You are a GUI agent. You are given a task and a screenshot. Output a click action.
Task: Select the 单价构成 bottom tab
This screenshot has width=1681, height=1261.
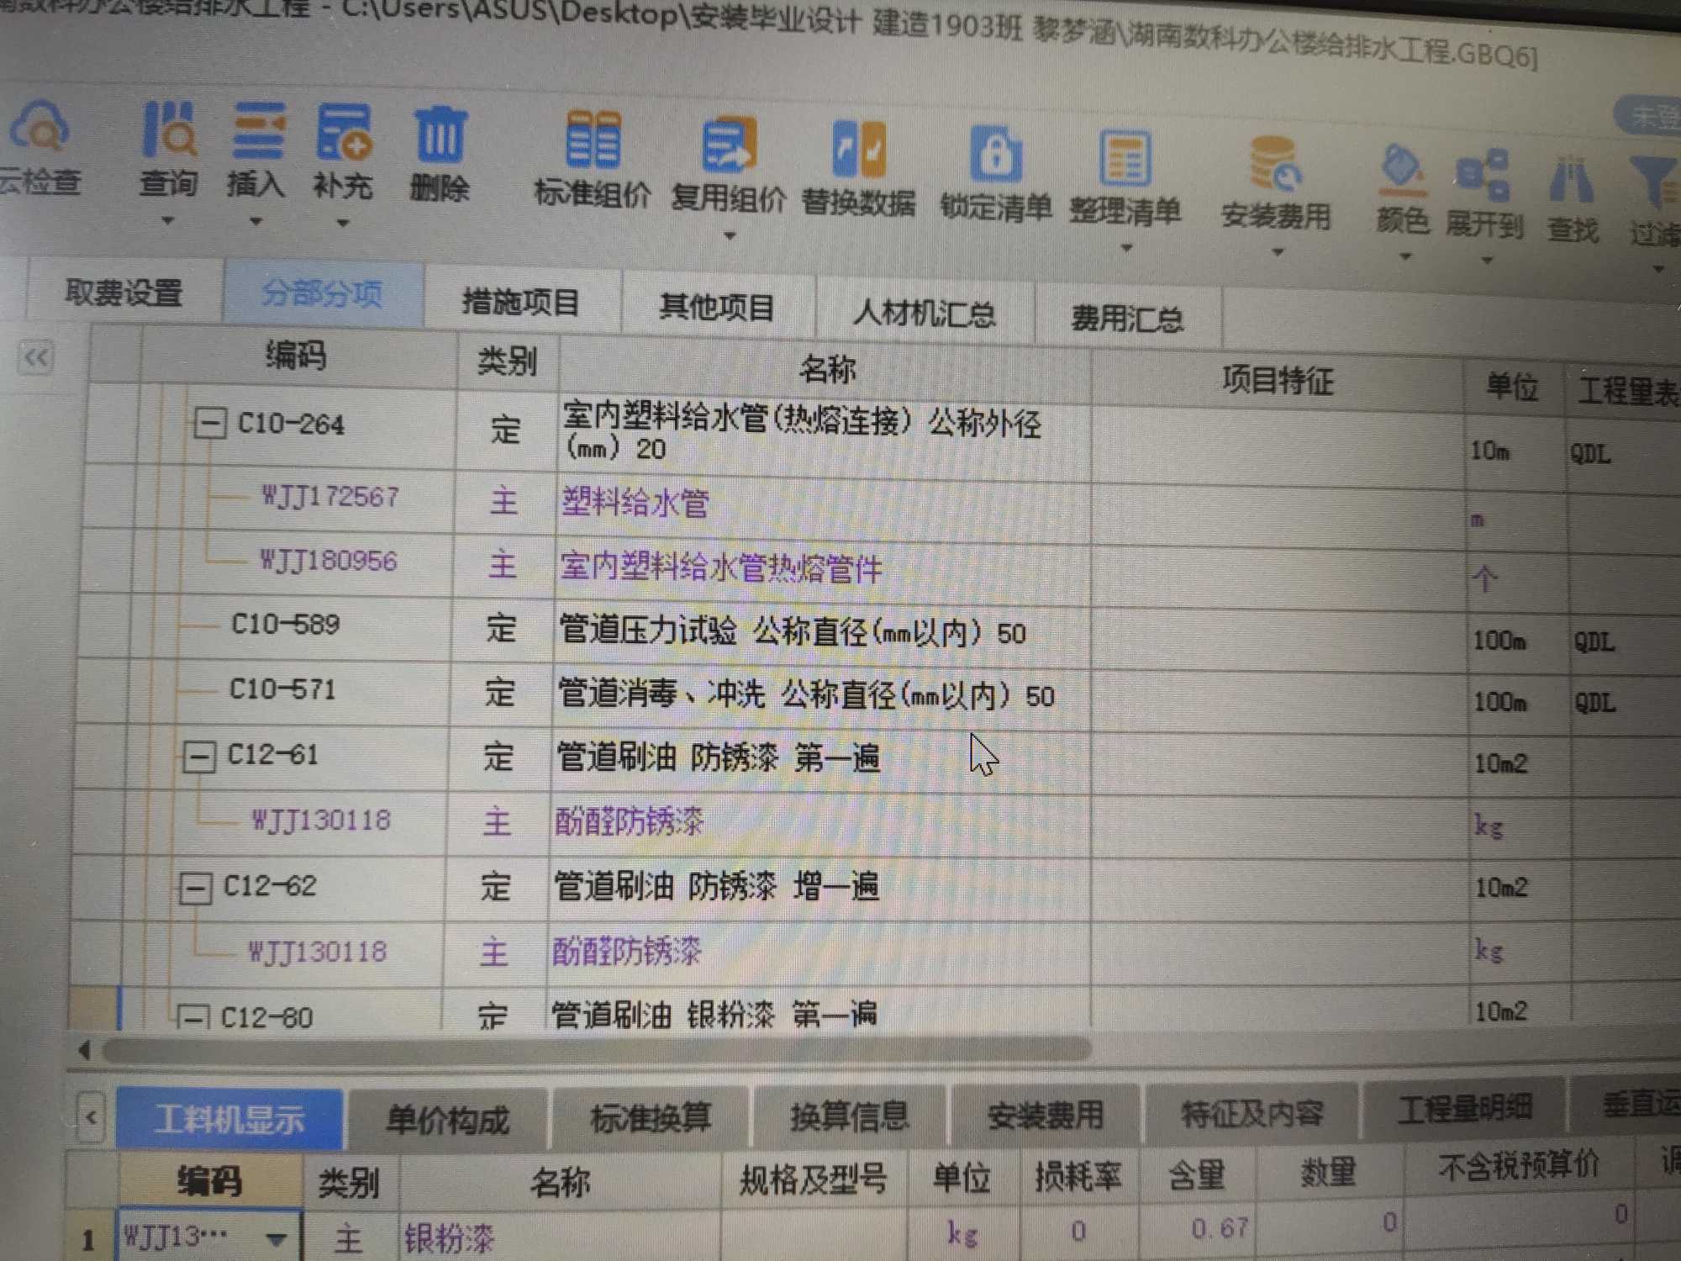447,1120
